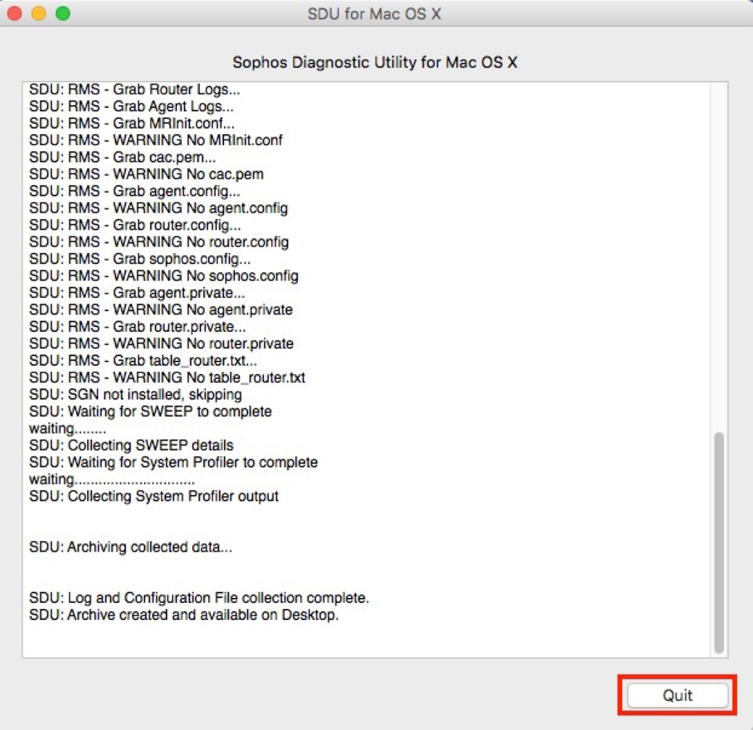Click the 'Grab agent.private...' log line
This screenshot has width=753, height=730.
(x=137, y=293)
